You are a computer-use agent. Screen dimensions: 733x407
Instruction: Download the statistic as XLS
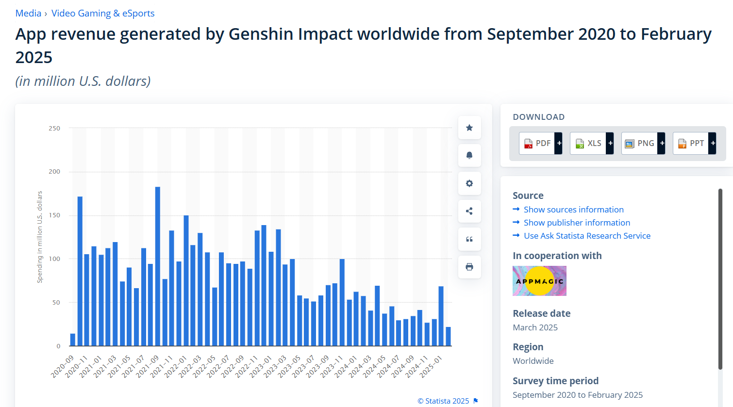[x=588, y=143]
